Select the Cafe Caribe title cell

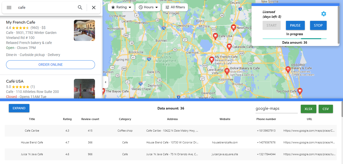tap(32, 131)
